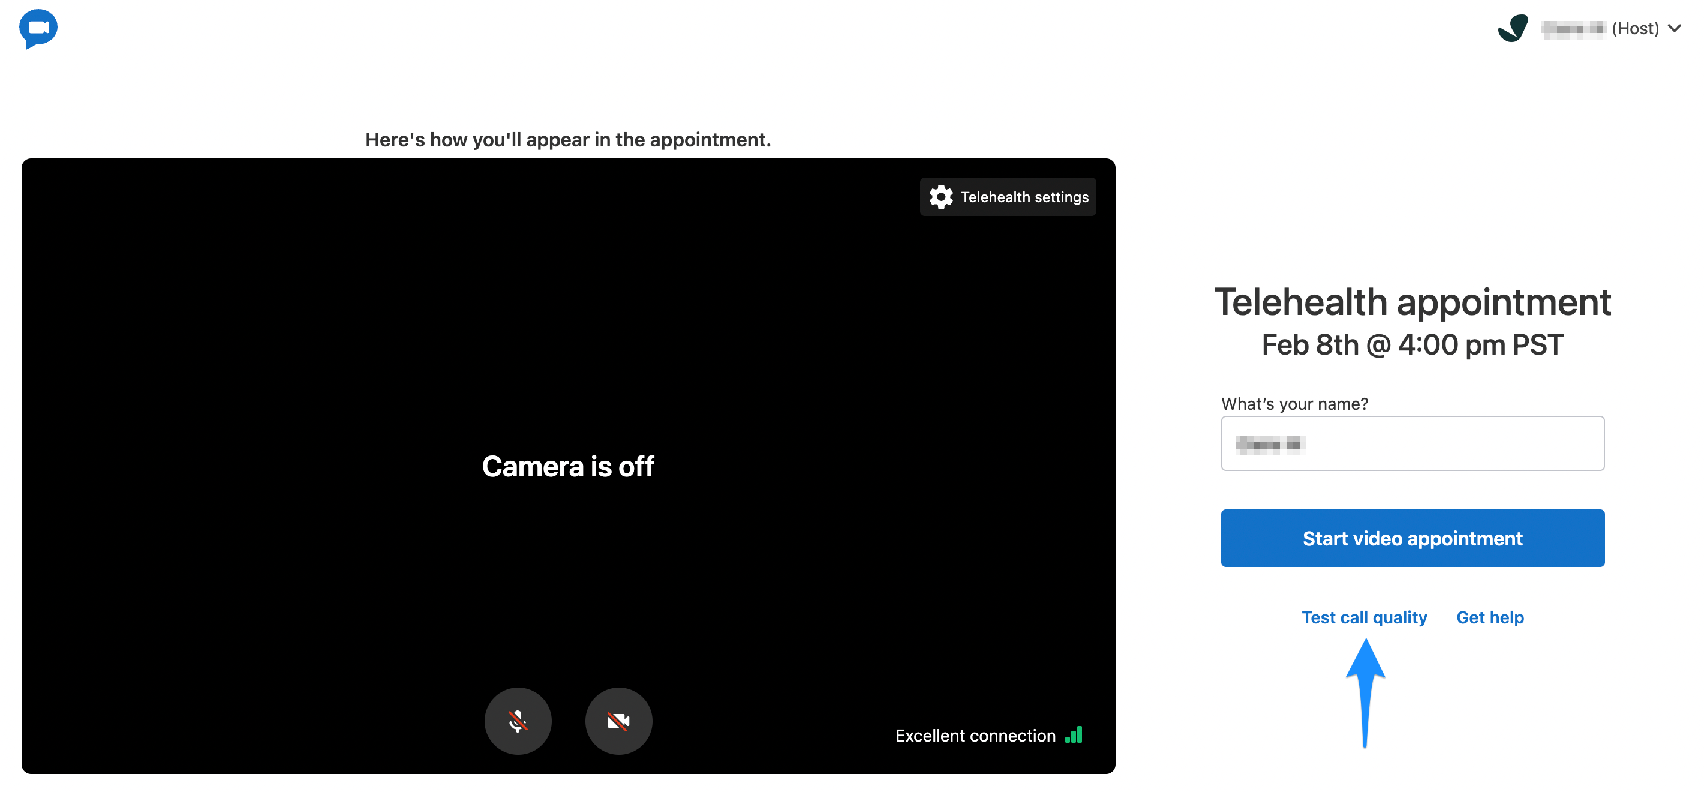Click the green signal bars connection icon
The image size is (1704, 792).
1074,735
